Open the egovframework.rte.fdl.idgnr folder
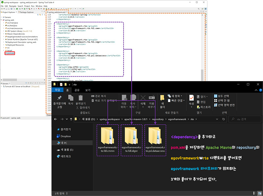 [x=131, y=140]
